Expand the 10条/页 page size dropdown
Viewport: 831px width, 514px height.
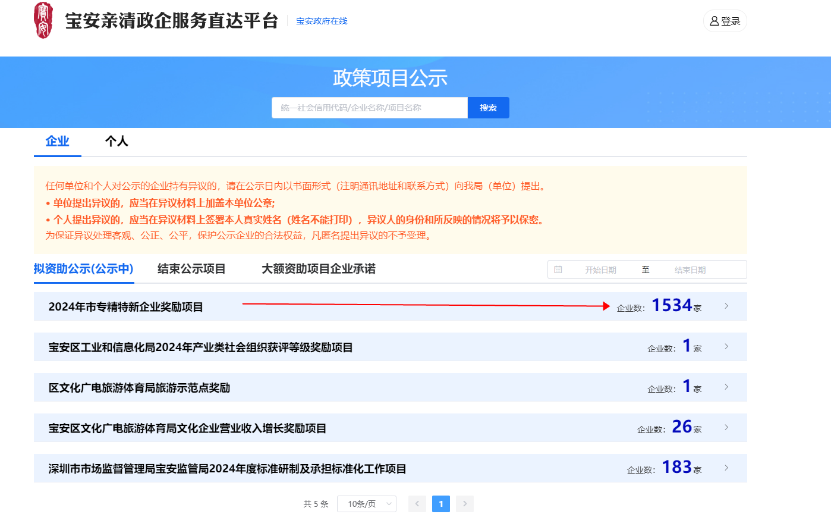point(366,504)
